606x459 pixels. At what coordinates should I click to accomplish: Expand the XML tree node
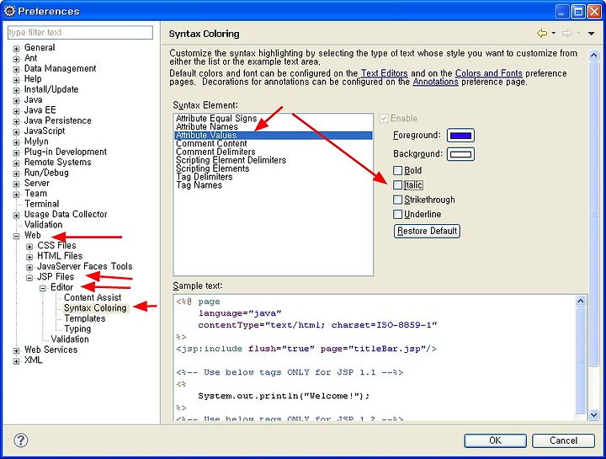pyautogui.click(x=16, y=361)
